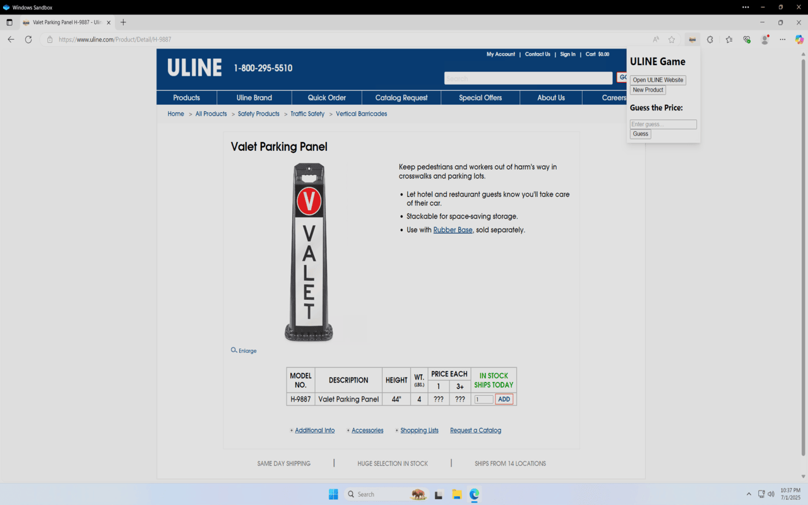Click the page vertical scrollbar
Viewport: 808px width, 505px height.
tap(803, 257)
